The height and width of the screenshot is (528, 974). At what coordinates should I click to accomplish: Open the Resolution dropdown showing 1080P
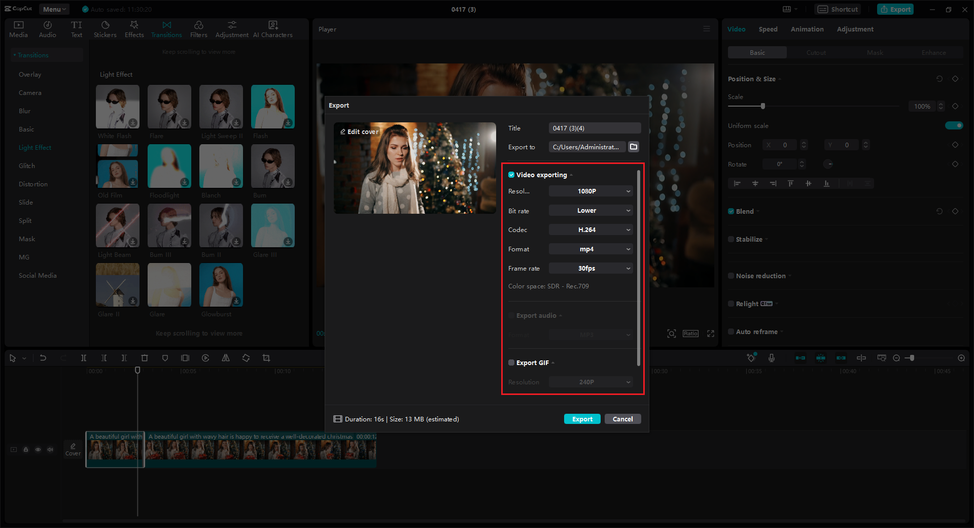(x=590, y=191)
